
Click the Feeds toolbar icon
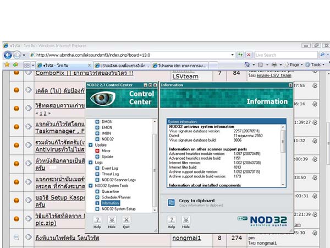click(x=261, y=64)
